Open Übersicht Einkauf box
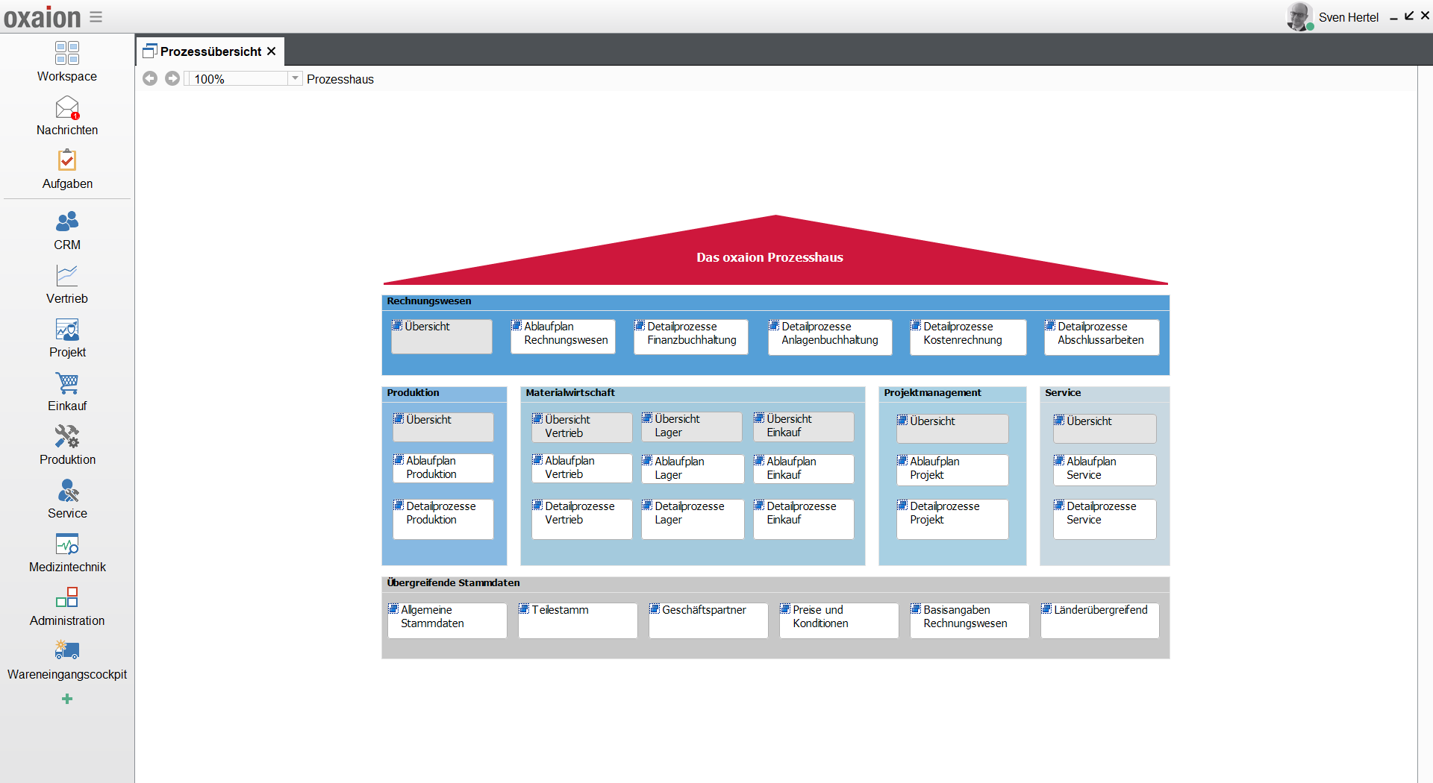 coord(804,427)
